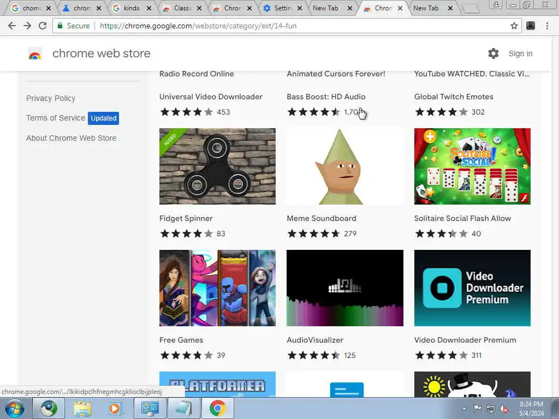
Task: Open a new tab with the blank tab button
Action: point(470,8)
